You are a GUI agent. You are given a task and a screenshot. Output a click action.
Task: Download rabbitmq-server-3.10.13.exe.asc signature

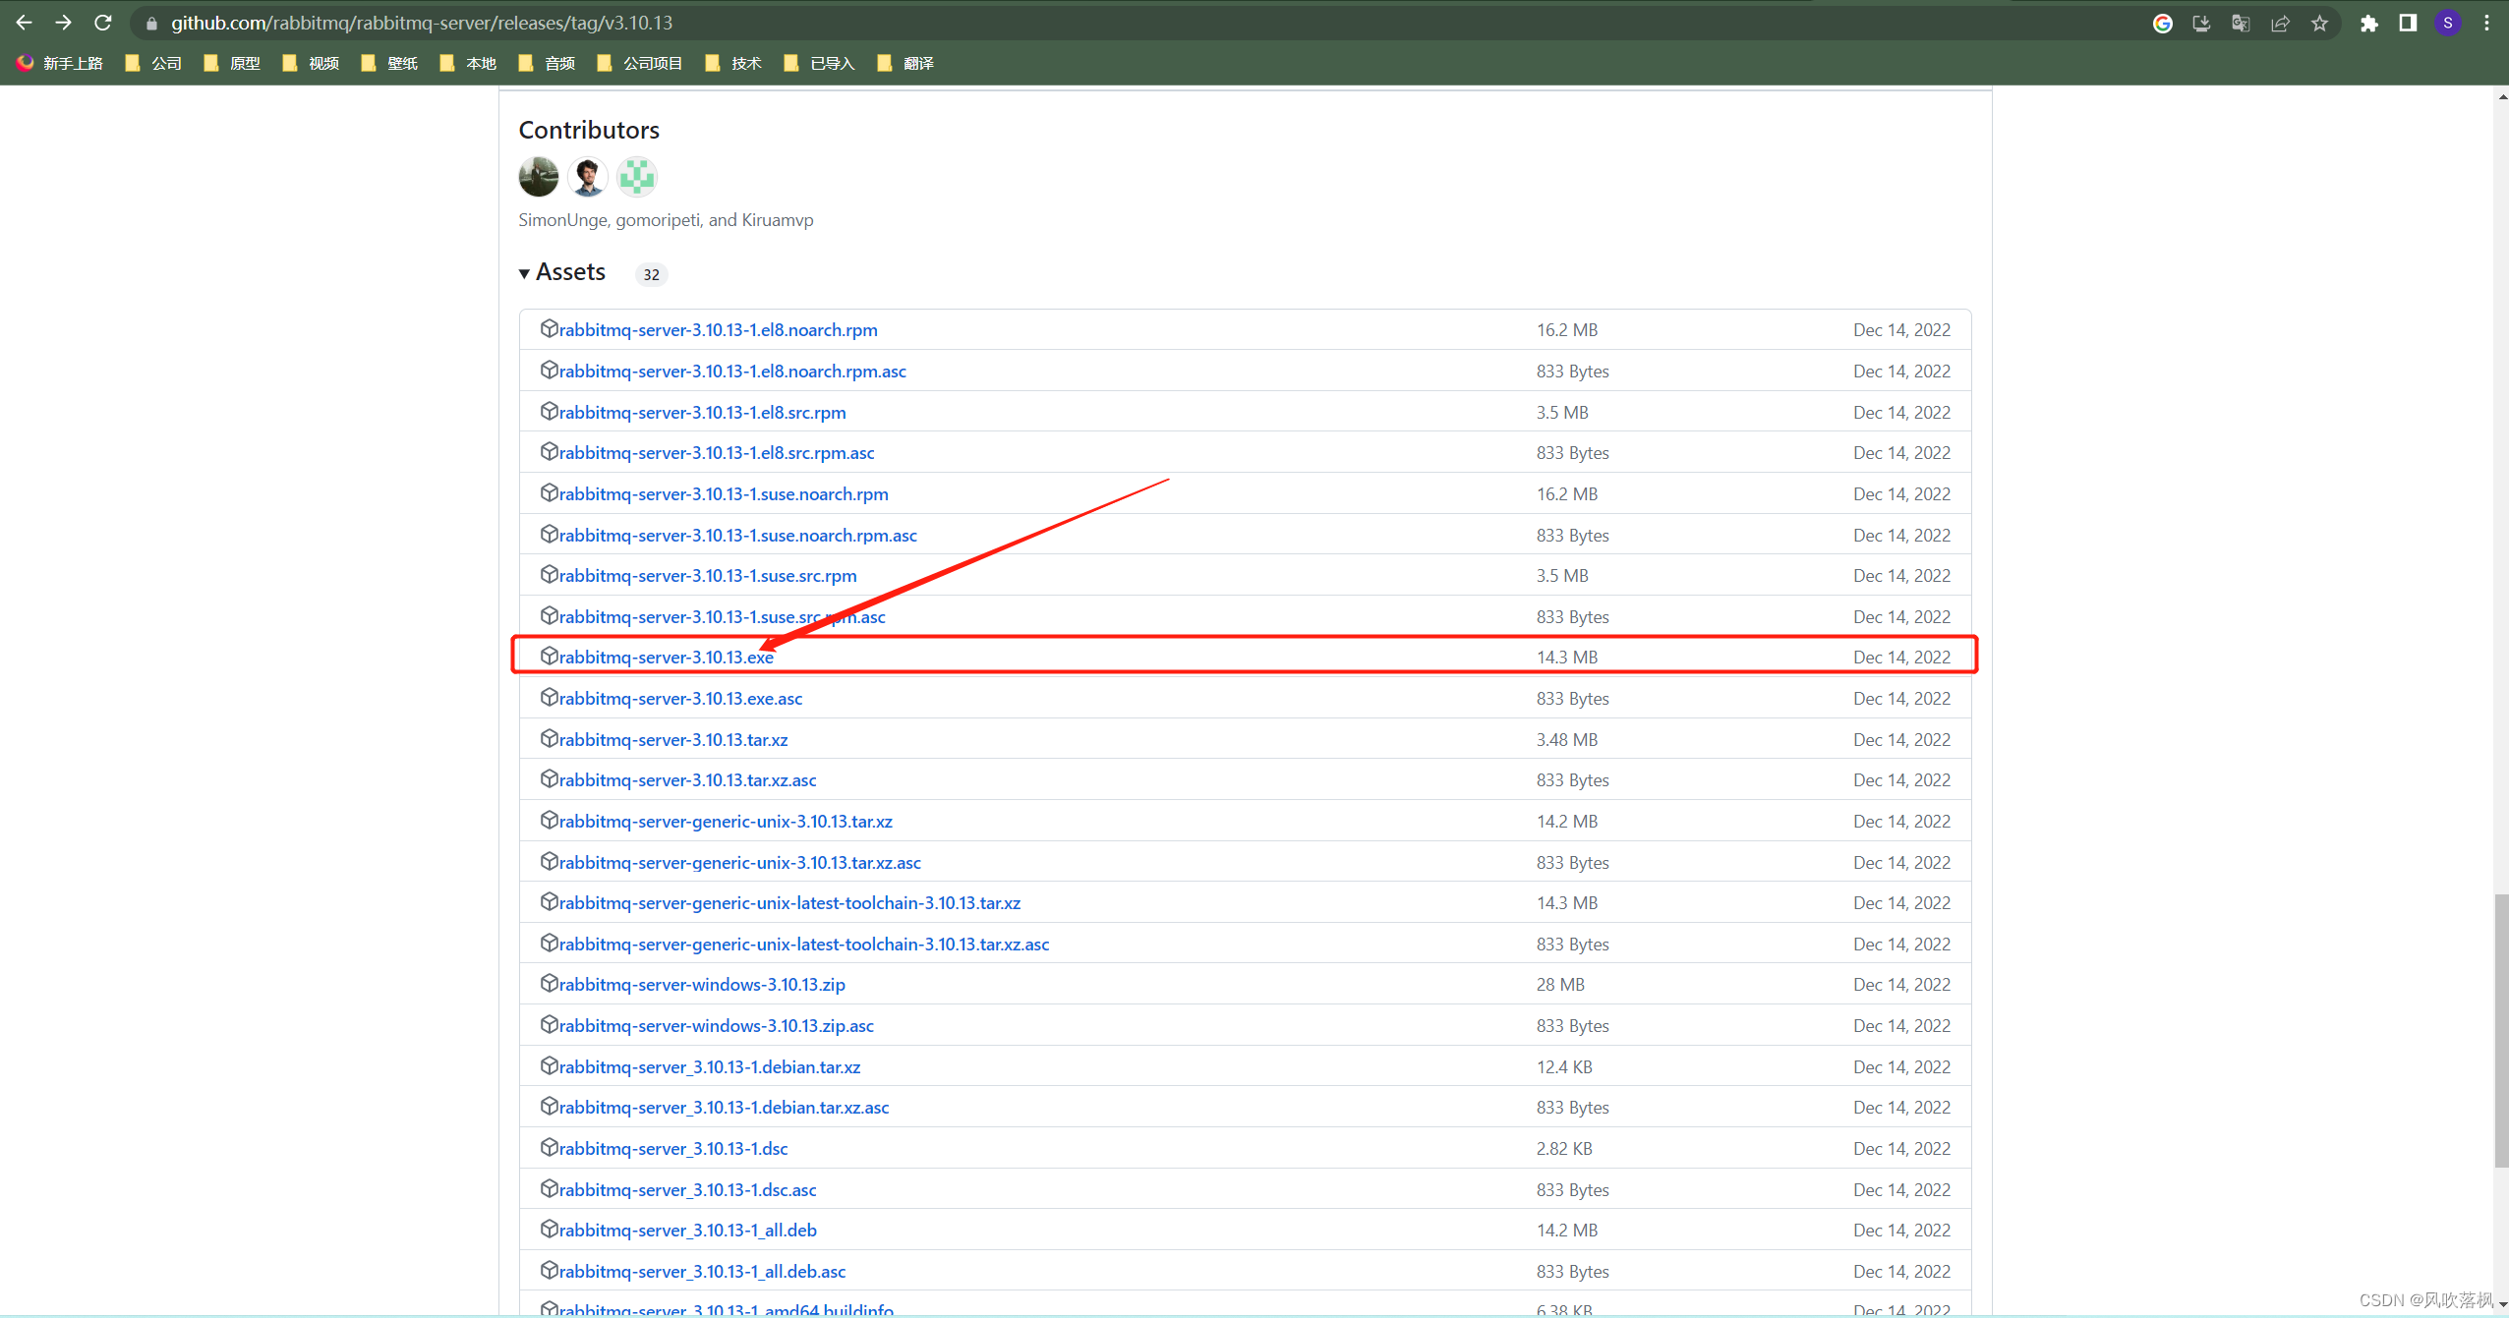[x=680, y=699]
